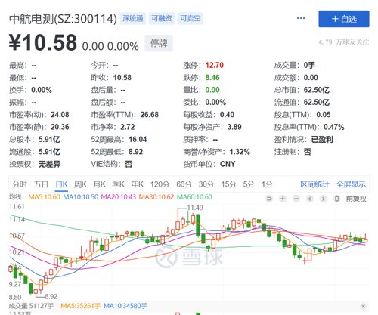The width and height of the screenshot is (378, 315).
Task: Close the volume indicator panel with X
Action: tap(363, 306)
